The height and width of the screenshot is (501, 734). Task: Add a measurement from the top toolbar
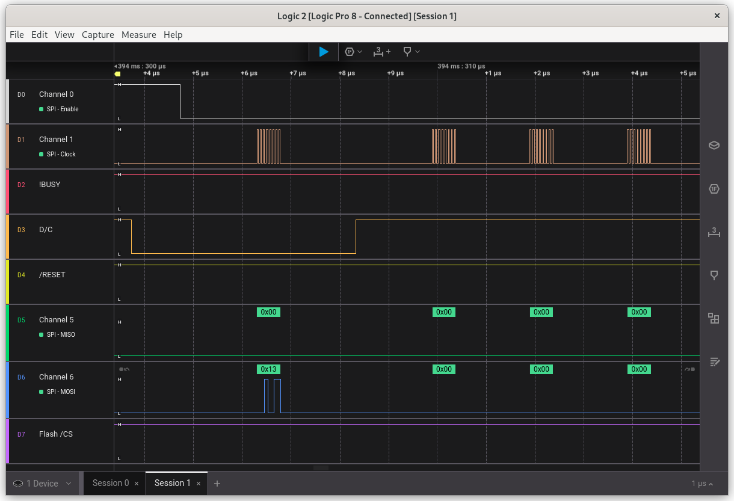point(381,52)
